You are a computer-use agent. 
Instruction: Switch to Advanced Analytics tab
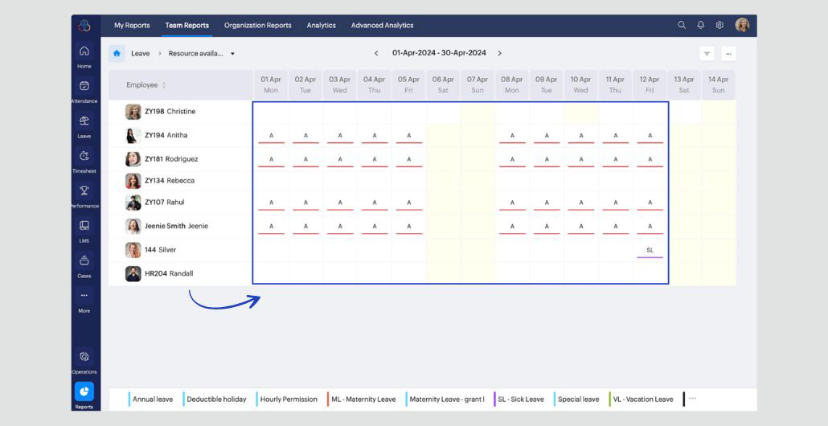383,26
